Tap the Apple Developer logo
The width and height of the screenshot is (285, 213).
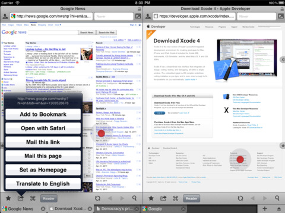[156, 27]
